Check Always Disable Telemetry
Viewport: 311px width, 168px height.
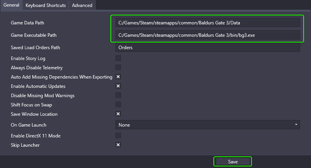coord(118,67)
